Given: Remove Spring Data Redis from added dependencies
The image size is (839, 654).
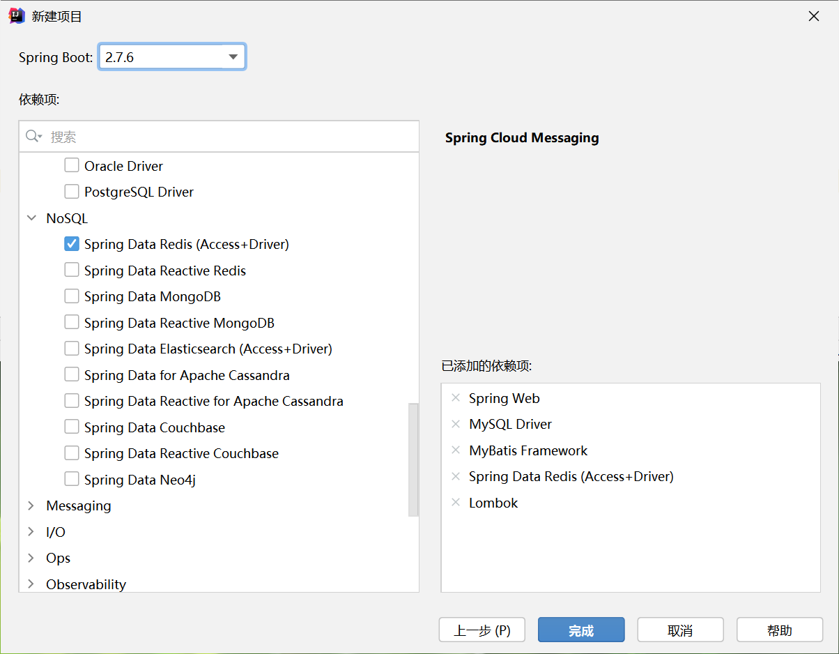Looking at the screenshot, I should (456, 476).
